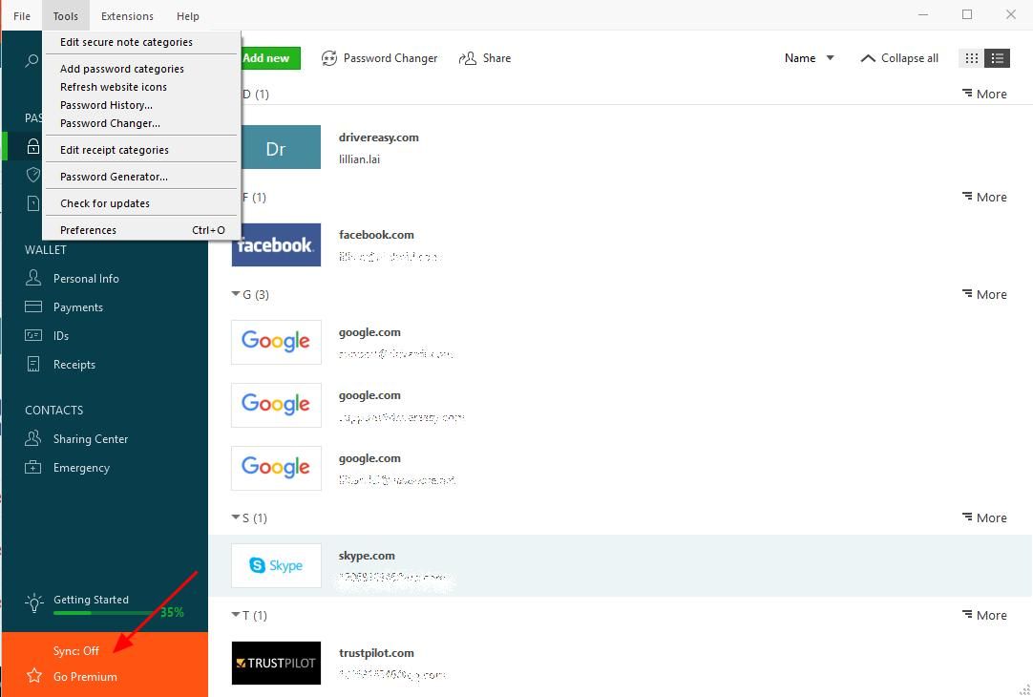The width and height of the screenshot is (1033, 697).
Task: Click the Add new button
Action: (267, 58)
